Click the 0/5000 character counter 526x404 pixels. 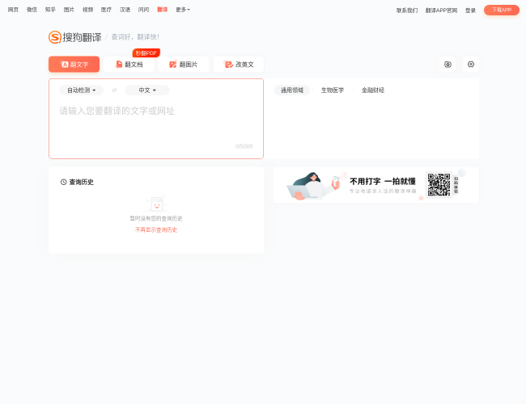pyautogui.click(x=244, y=146)
